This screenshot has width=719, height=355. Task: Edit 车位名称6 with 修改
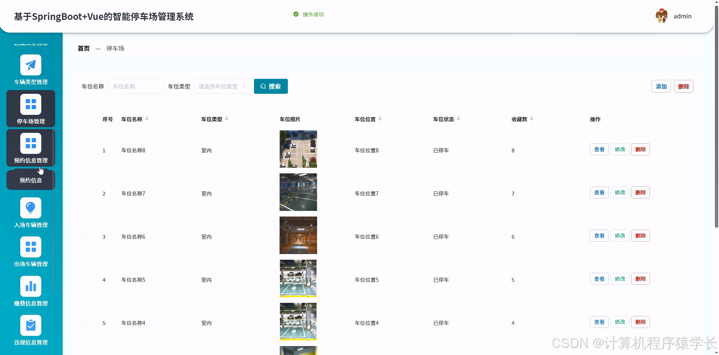tap(620, 236)
